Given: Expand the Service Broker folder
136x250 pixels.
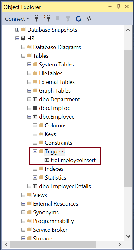Looking at the screenshot, I should 23,230.
